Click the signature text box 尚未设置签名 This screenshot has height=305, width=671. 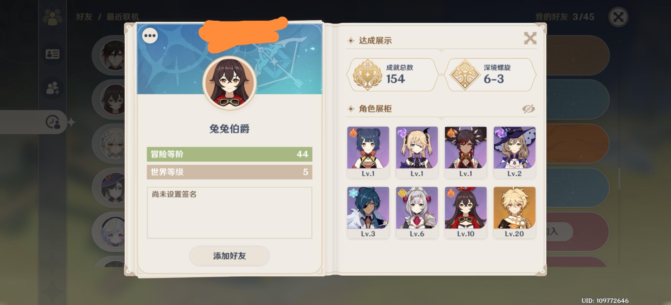point(230,212)
